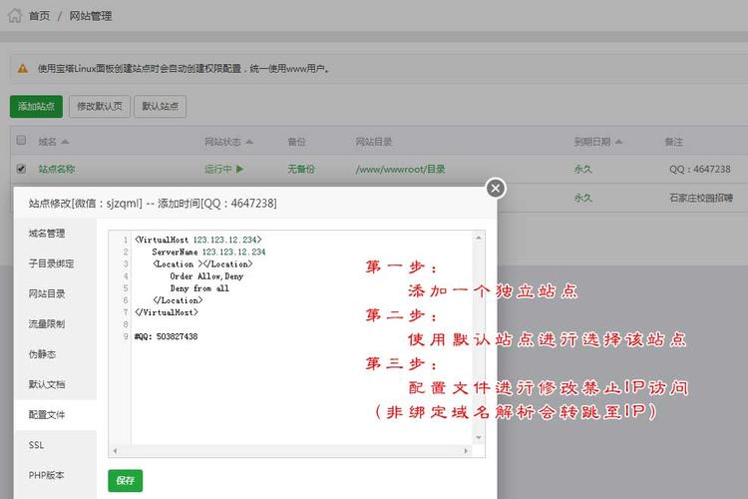This screenshot has width=748, height=499.
Task: Click the editor scroll up arrow
Action: [479, 238]
